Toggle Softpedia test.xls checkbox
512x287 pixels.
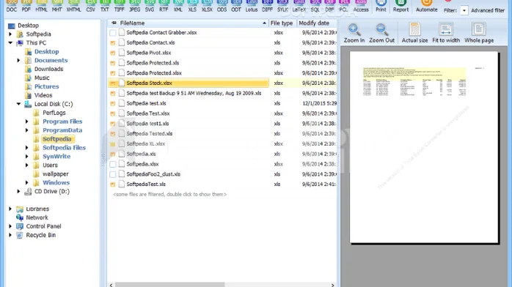click(113, 103)
